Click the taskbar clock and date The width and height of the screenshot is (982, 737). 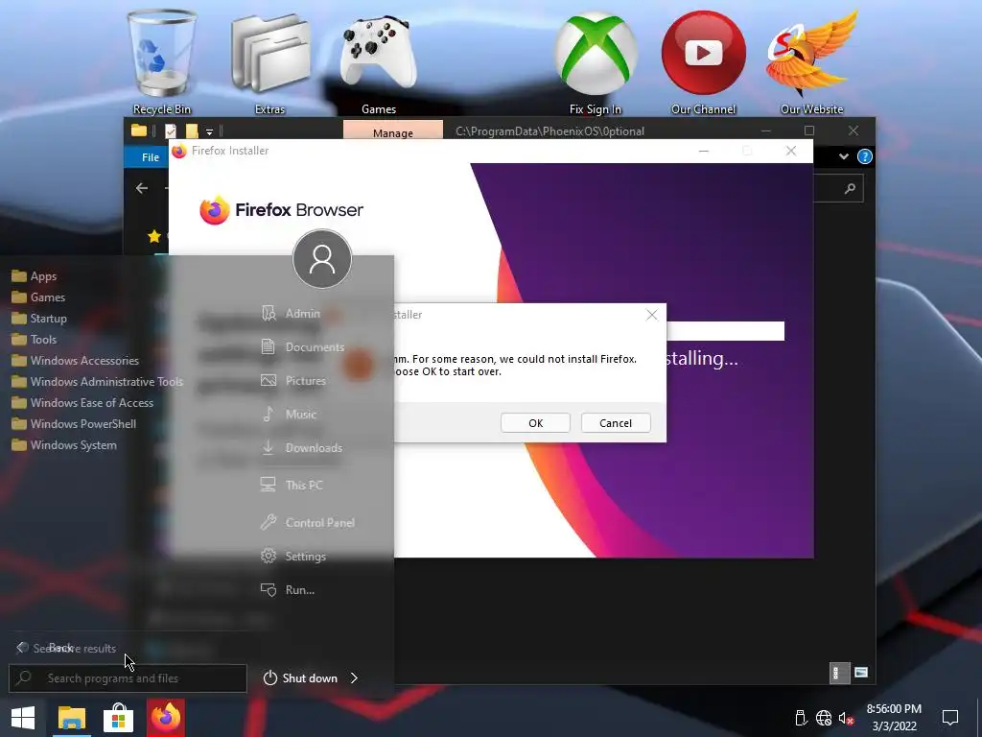coord(894,718)
